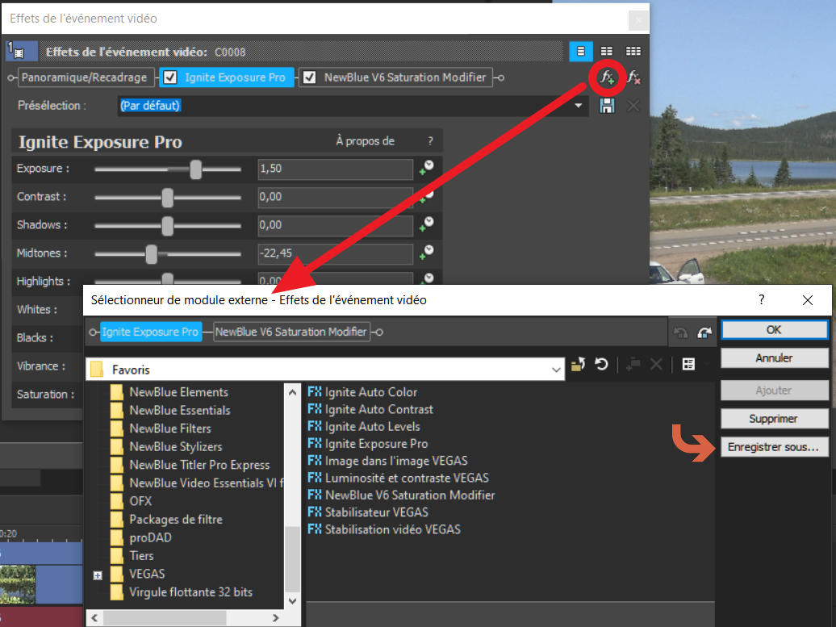The image size is (836, 627).
Task: Click the Supprimer button
Action: (774, 419)
